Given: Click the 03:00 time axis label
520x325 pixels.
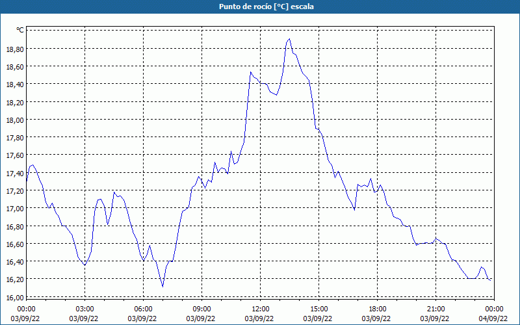Looking at the screenshot, I should click(x=84, y=309).
